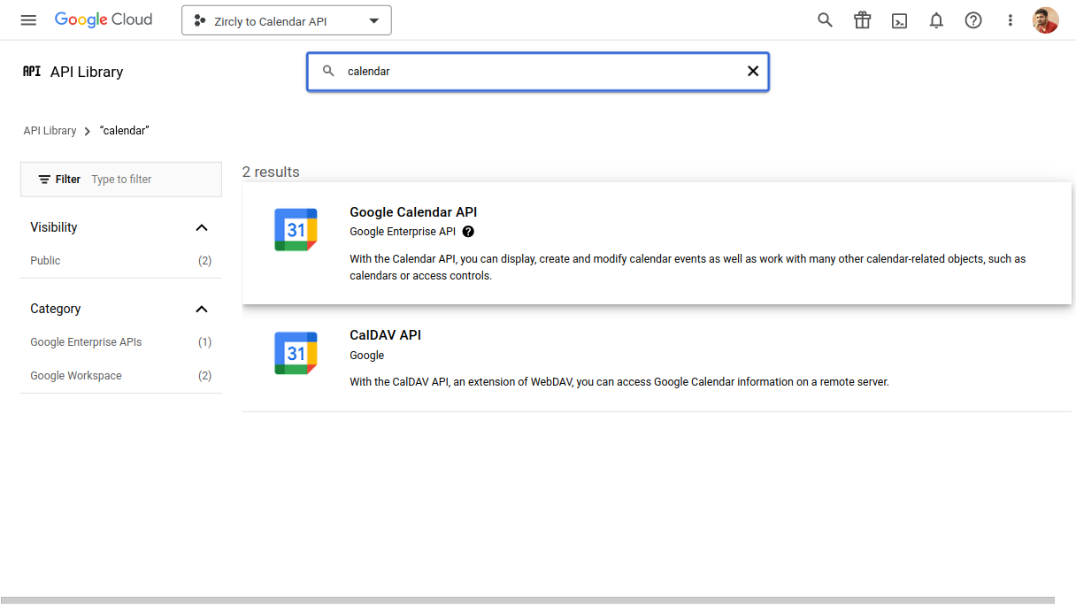Collapse the Category filter section
Viewport: 1076px width, 605px height.
point(202,309)
